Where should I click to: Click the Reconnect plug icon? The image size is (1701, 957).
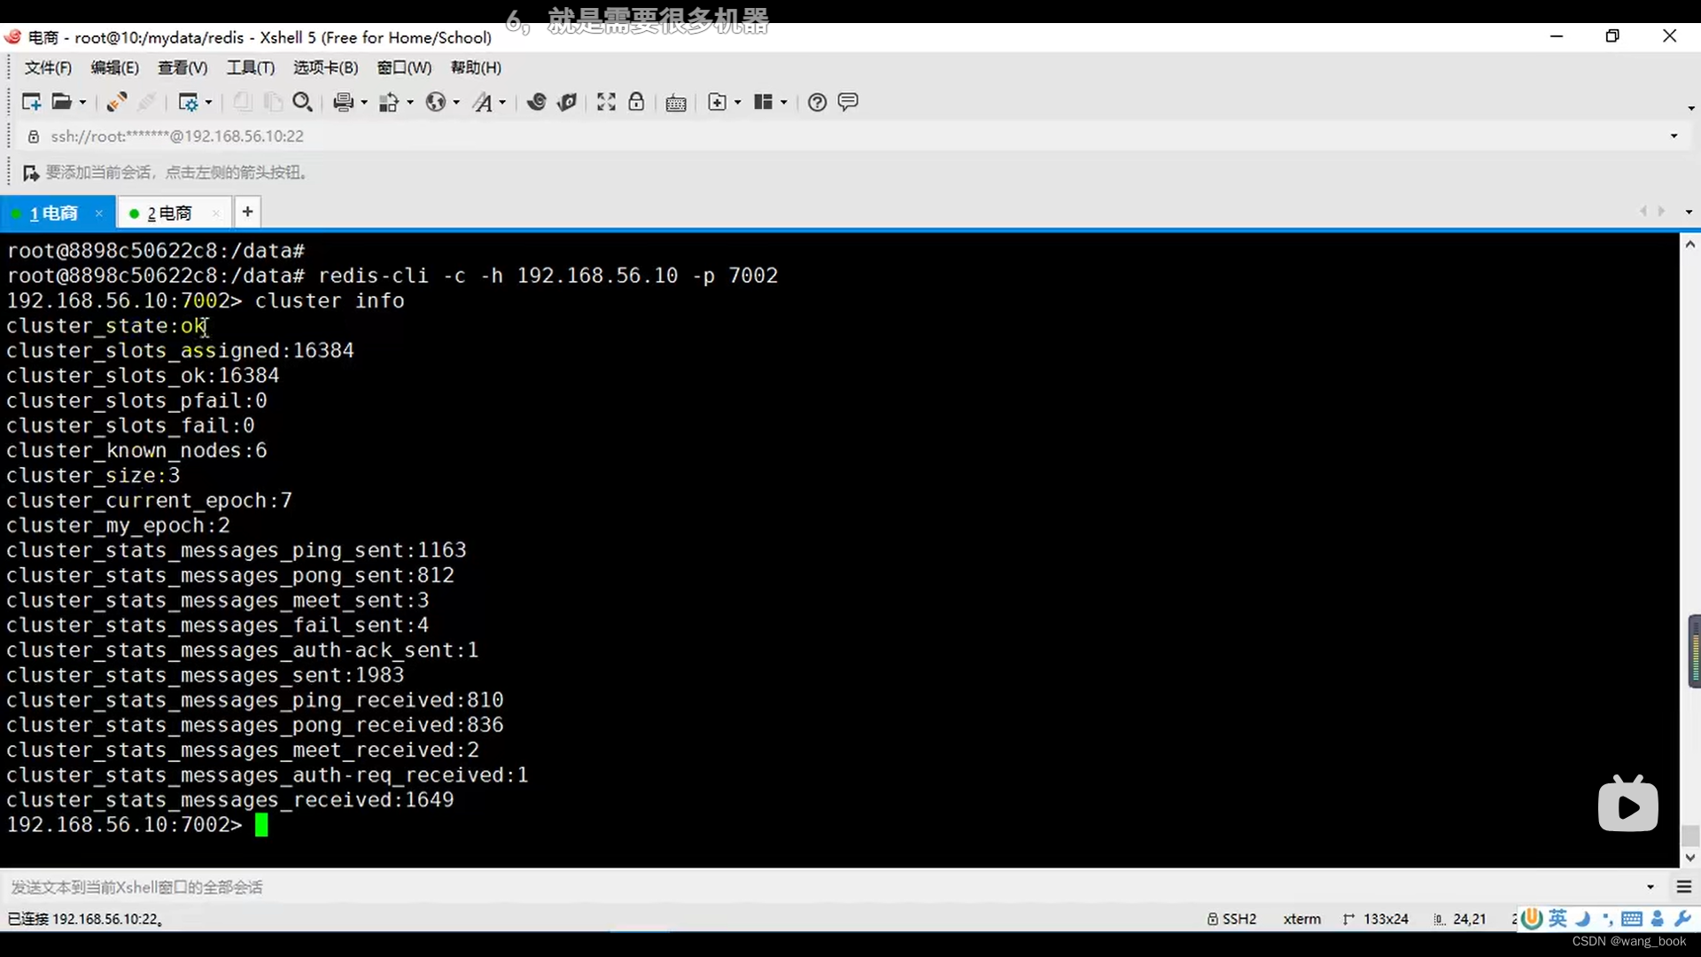(116, 102)
